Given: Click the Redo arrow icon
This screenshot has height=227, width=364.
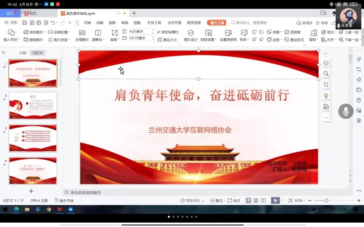Looking at the screenshot, I should (62, 23).
